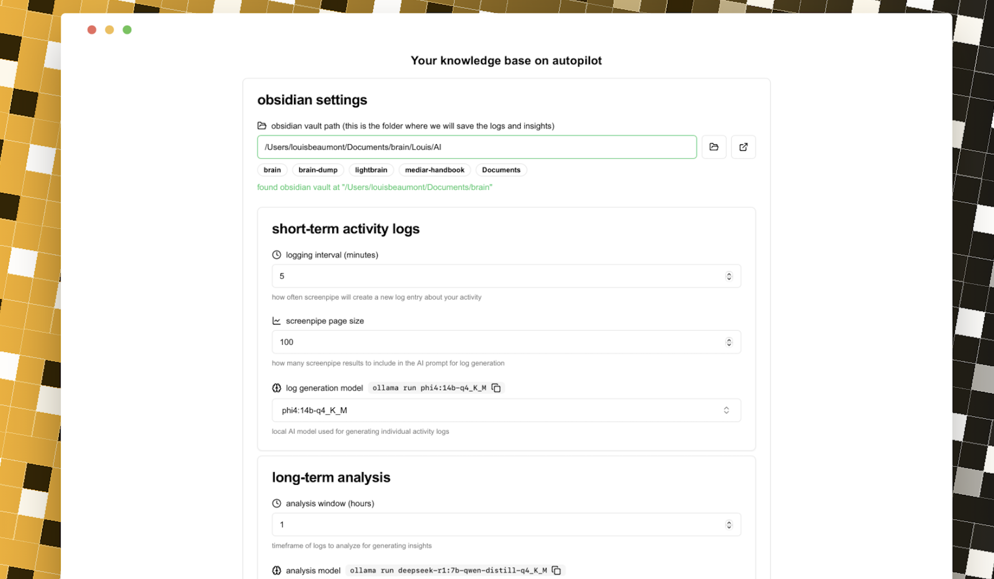The width and height of the screenshot is (994, 579).
Task: Copy the ollama run phi4 command
Action: point(496,388)
